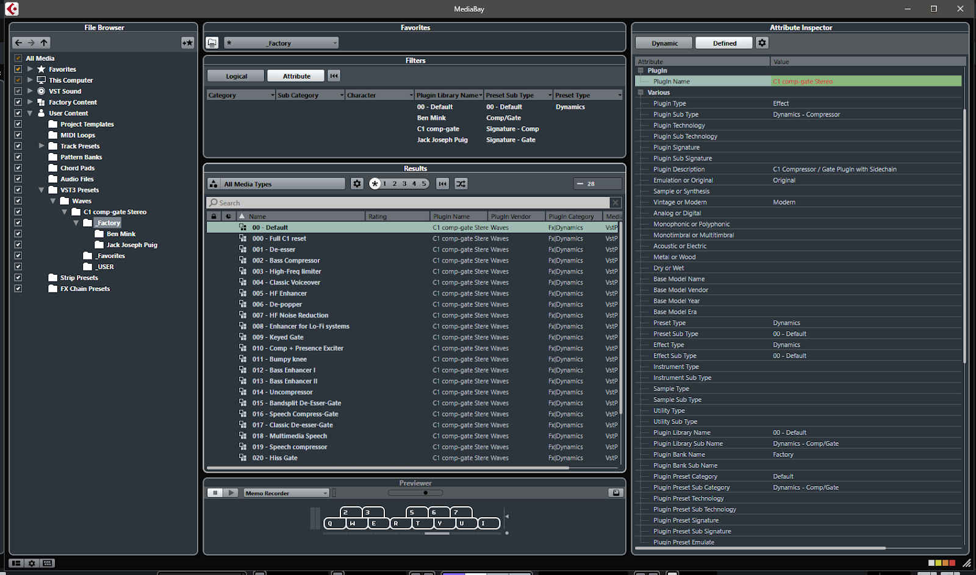976x575 pixels.
Task: Reset the Results filters
Action: pos(443,184)
